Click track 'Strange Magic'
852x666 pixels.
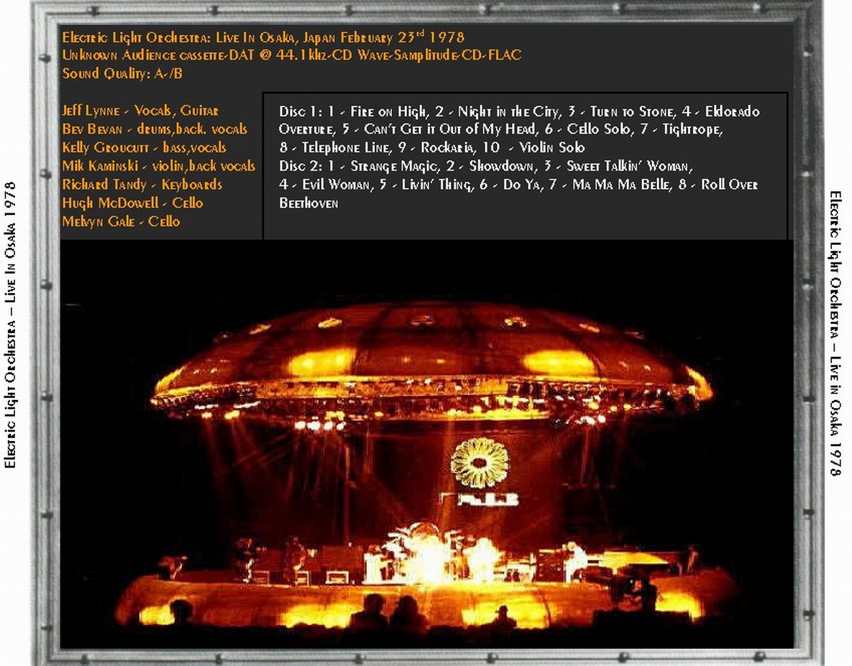point(394,167)
